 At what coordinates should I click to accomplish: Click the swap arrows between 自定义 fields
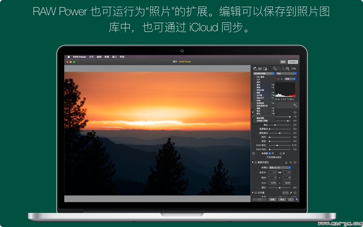tap(280, 172)
